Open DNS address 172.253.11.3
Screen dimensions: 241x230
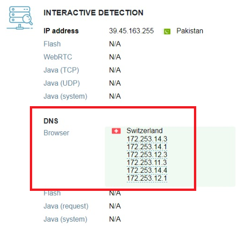pos(147,162)
